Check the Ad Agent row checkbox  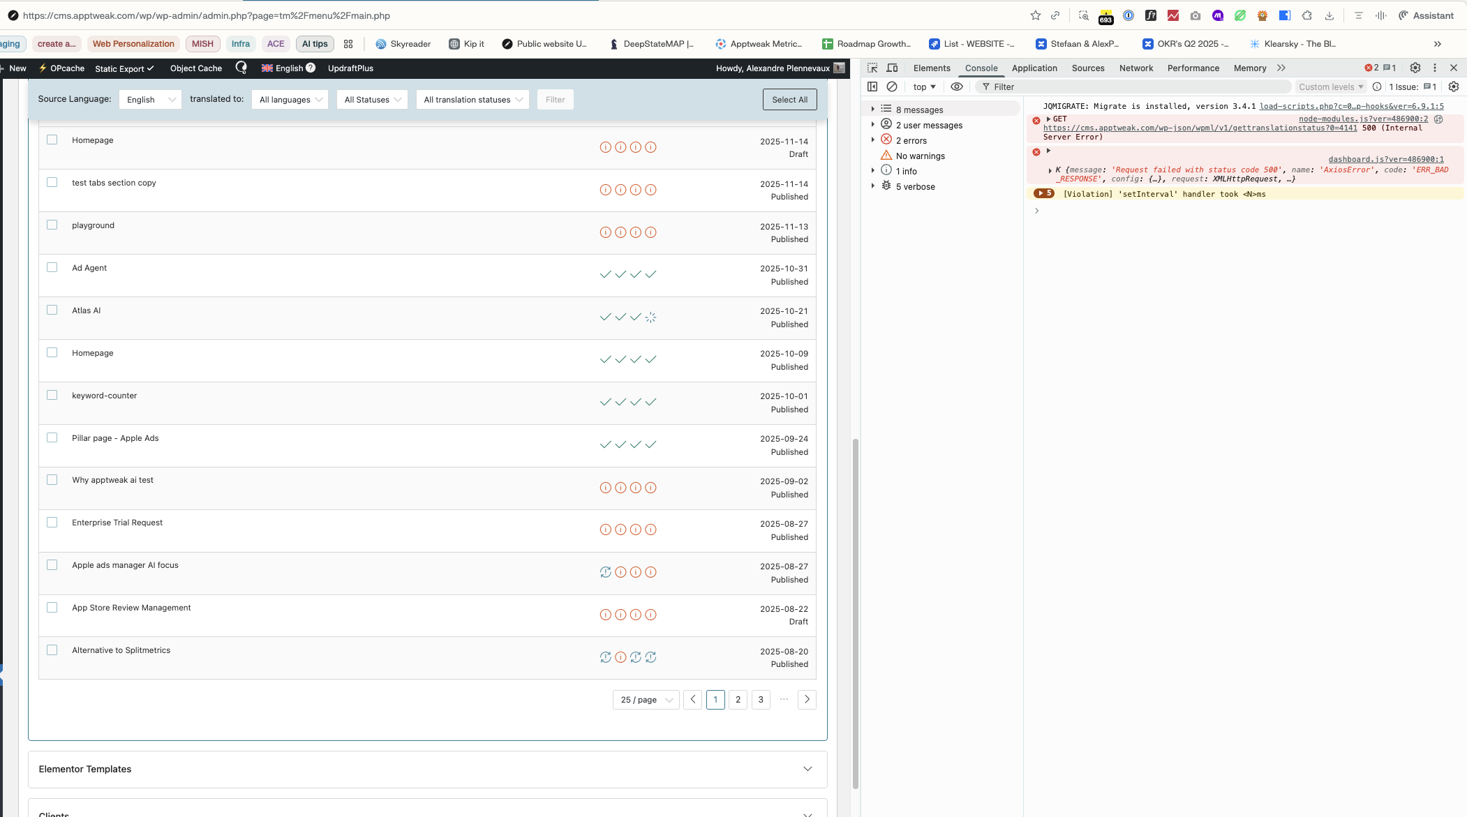[x=52, y=268]
